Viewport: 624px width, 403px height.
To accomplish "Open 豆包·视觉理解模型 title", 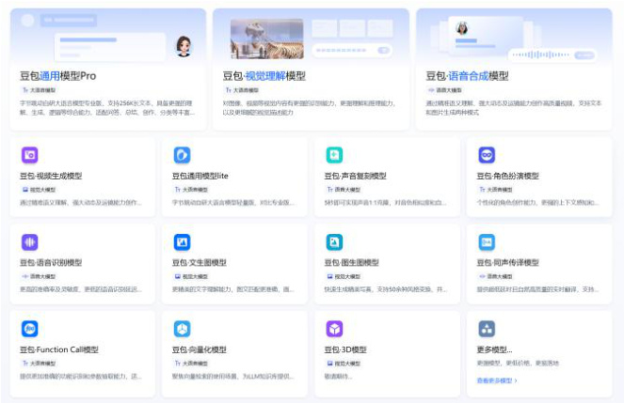I will pos(264,76).
